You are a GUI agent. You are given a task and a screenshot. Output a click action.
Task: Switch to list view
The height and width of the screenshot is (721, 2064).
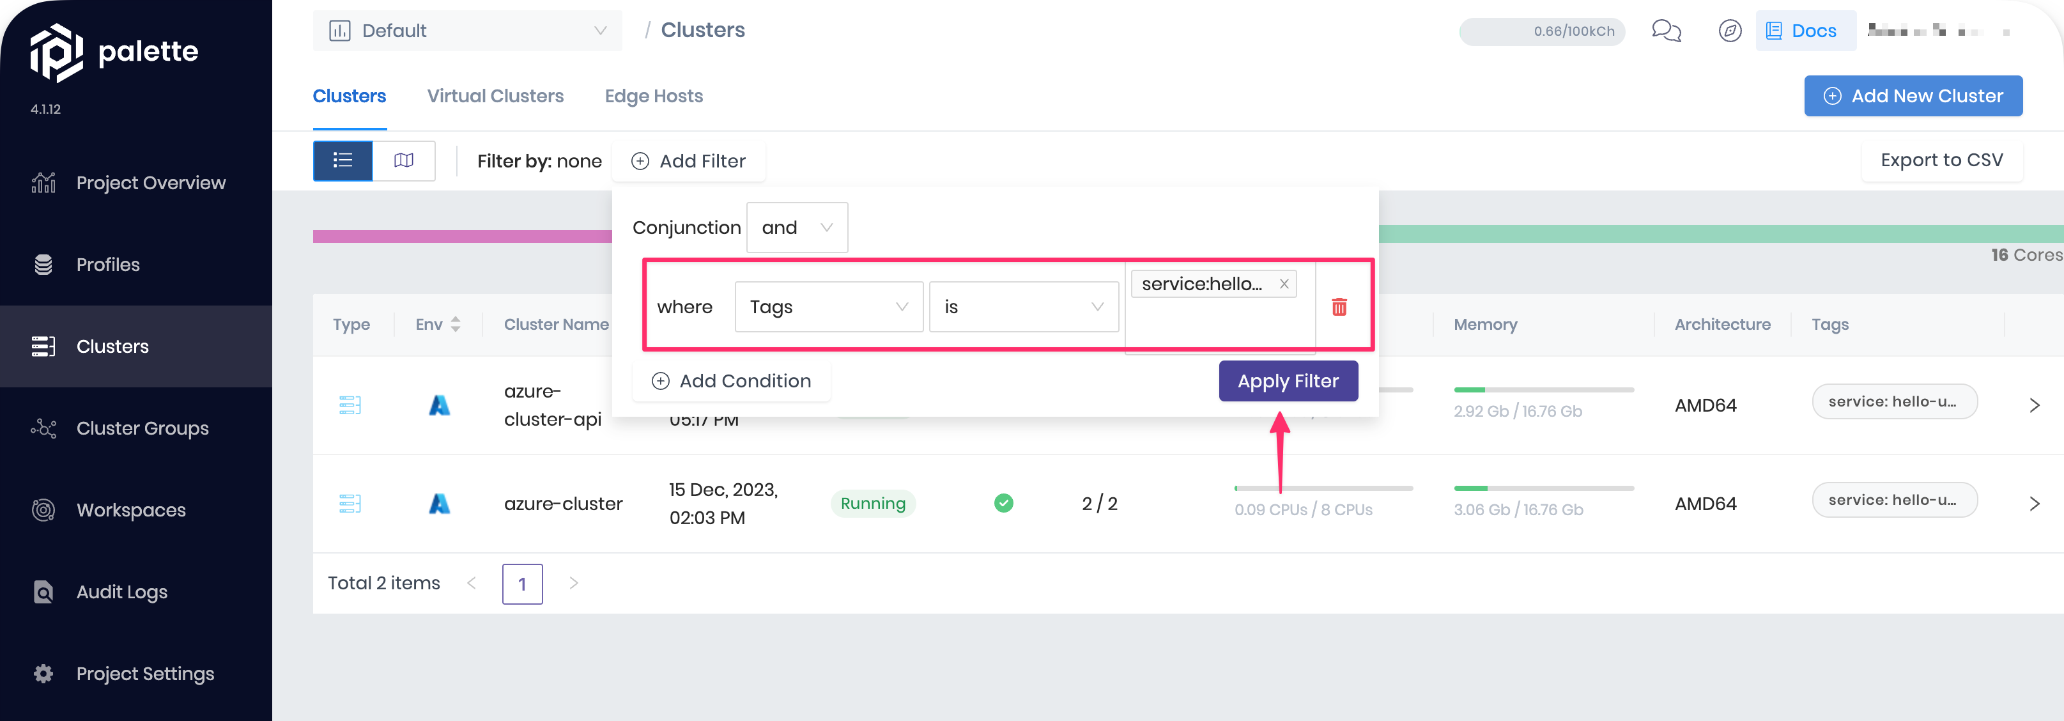click(x=343, y=160)
